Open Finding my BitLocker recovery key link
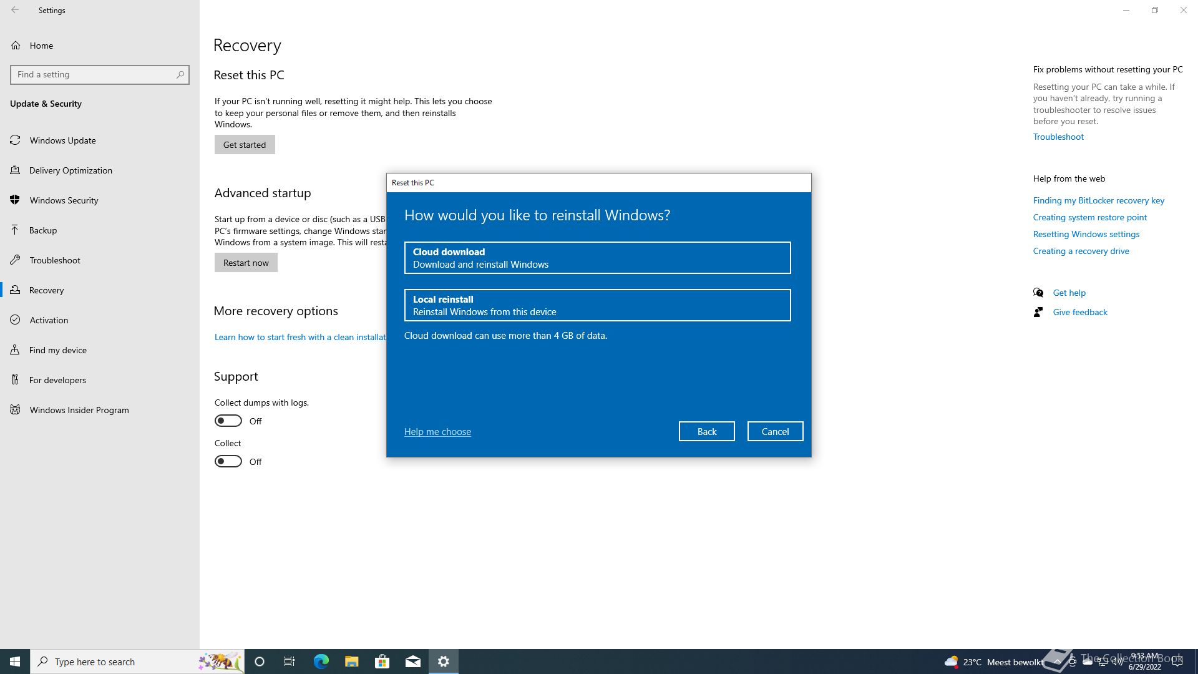Image resolution: width=1198 pixels, height=674 pixels. pos(1098,200)
